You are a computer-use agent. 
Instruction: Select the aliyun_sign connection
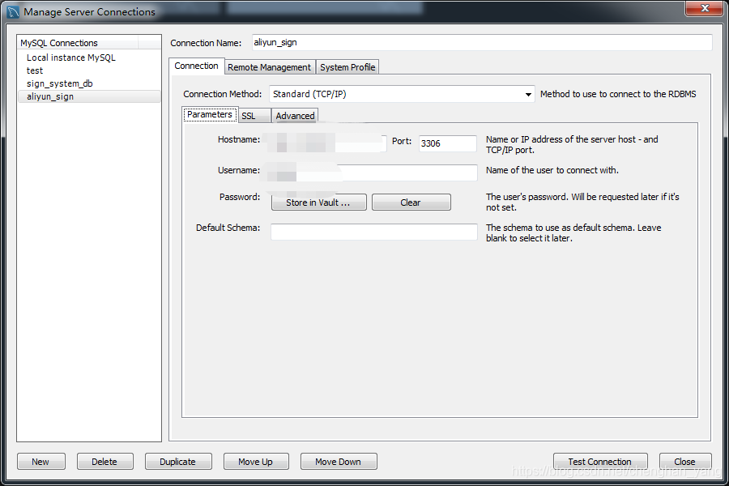click(89, 96)
